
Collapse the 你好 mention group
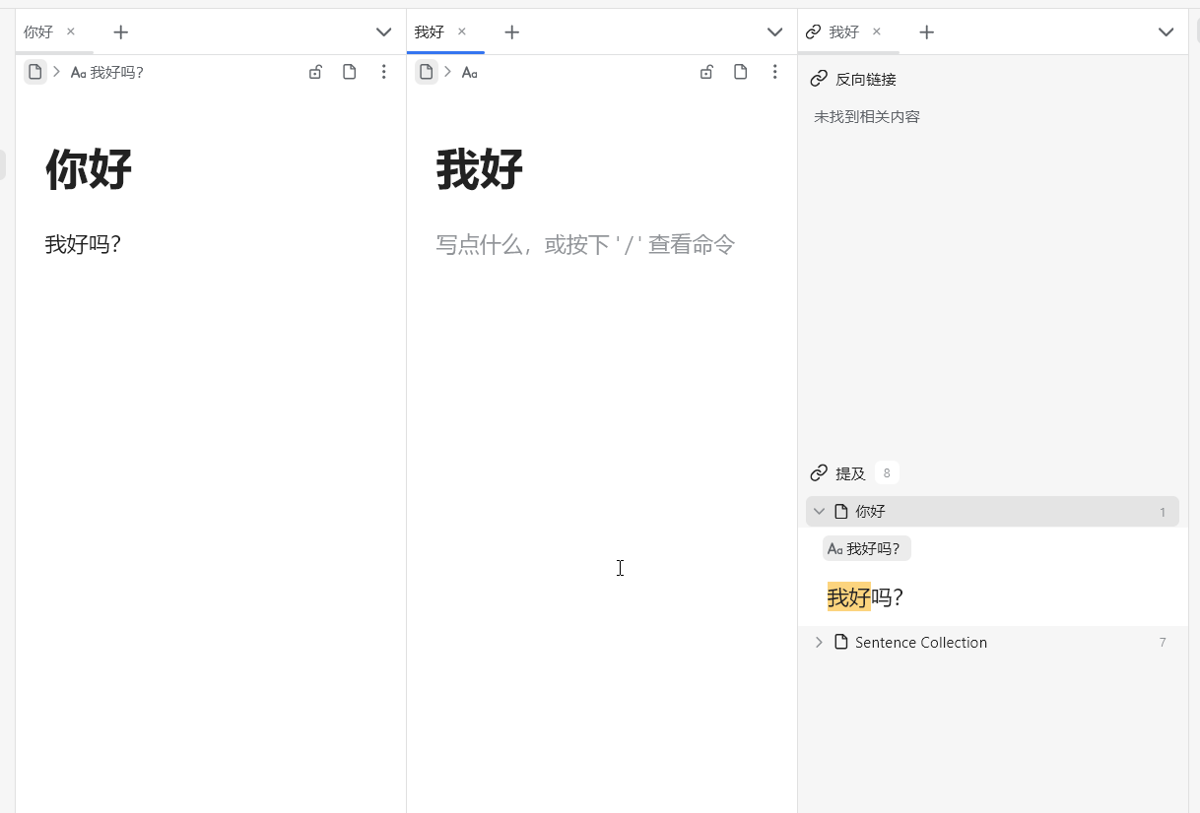pyautogui.click(x=819, y=512)
